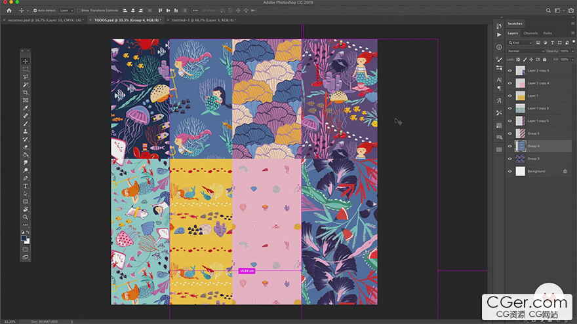
Task: Switch to the Channels tab
Action: [x=530, y=33]
